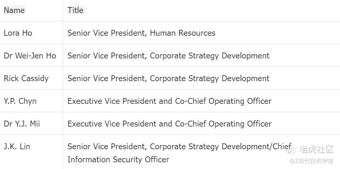Click 'Senior Vice President' in Lora Ho's row
The width and height of the screenshot is (340, 169).
pyautogui.click(x=106, y=33)
